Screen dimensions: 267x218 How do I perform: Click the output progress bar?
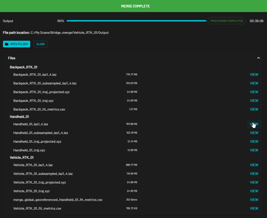pyautogui.click(x=136, y=21)
